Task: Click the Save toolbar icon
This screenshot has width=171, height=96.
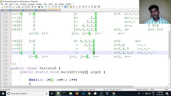Action: pos(7,7)
